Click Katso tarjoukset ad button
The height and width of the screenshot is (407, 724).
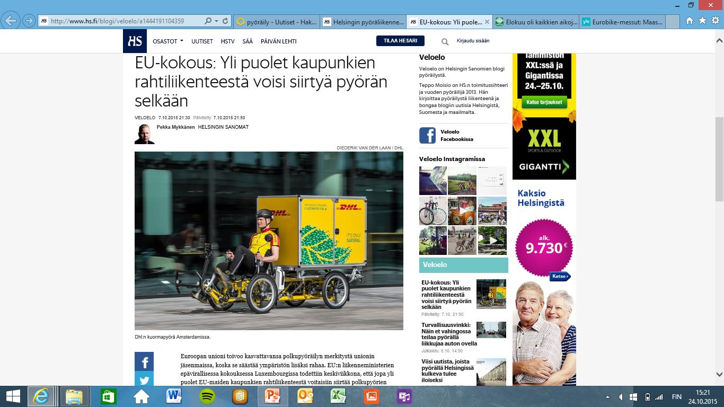(x=544, y=102)
